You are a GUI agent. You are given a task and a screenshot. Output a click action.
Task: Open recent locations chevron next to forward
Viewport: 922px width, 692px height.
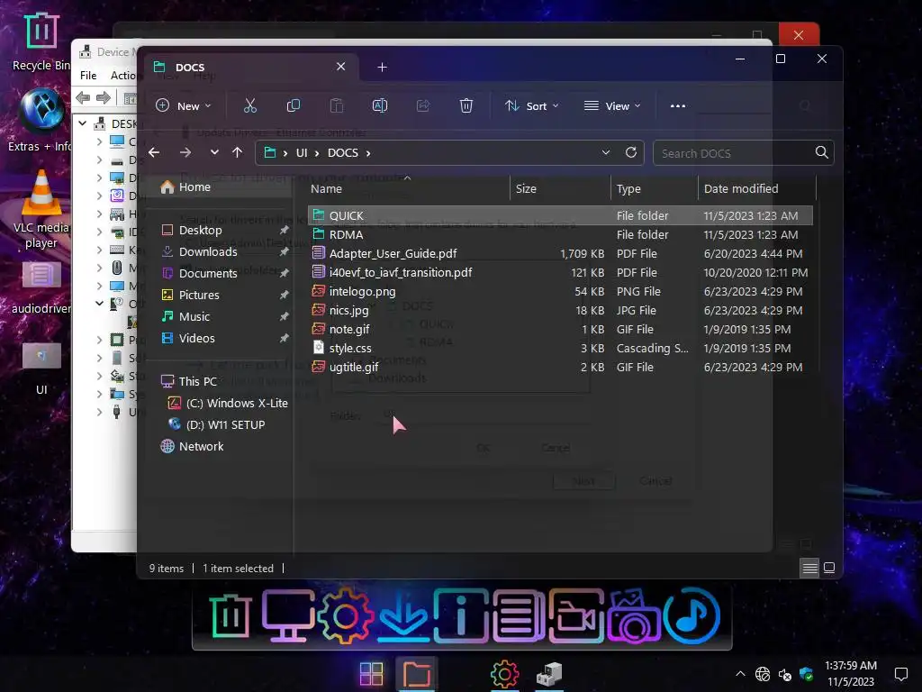[214, 152]
